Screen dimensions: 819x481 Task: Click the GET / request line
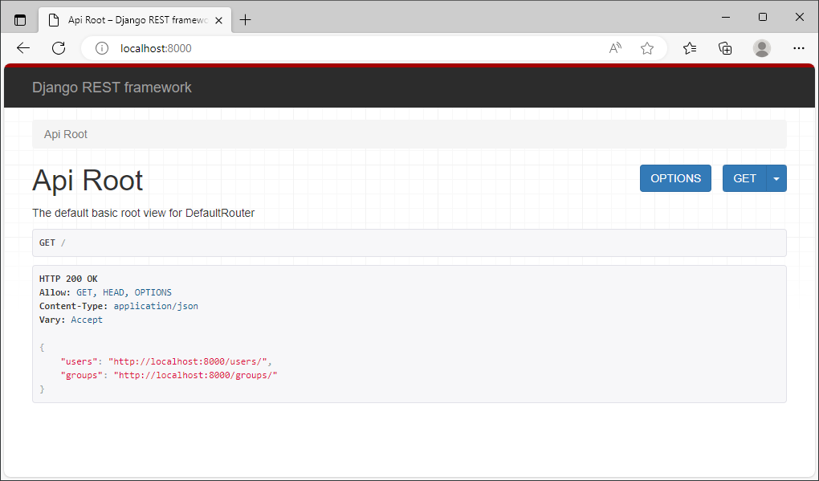coord(409,243)
